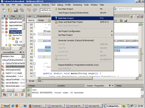Image resolution: width=145 pixels, height=108 pixels.
Task: Expand the AplikasiKalkulat project node
Action: pos(3,19)
